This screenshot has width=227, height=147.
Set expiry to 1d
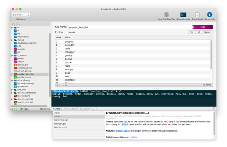(199, 32)
